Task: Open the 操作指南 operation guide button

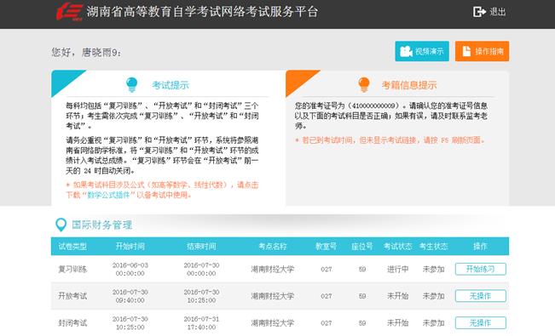Action: (482, 51)
